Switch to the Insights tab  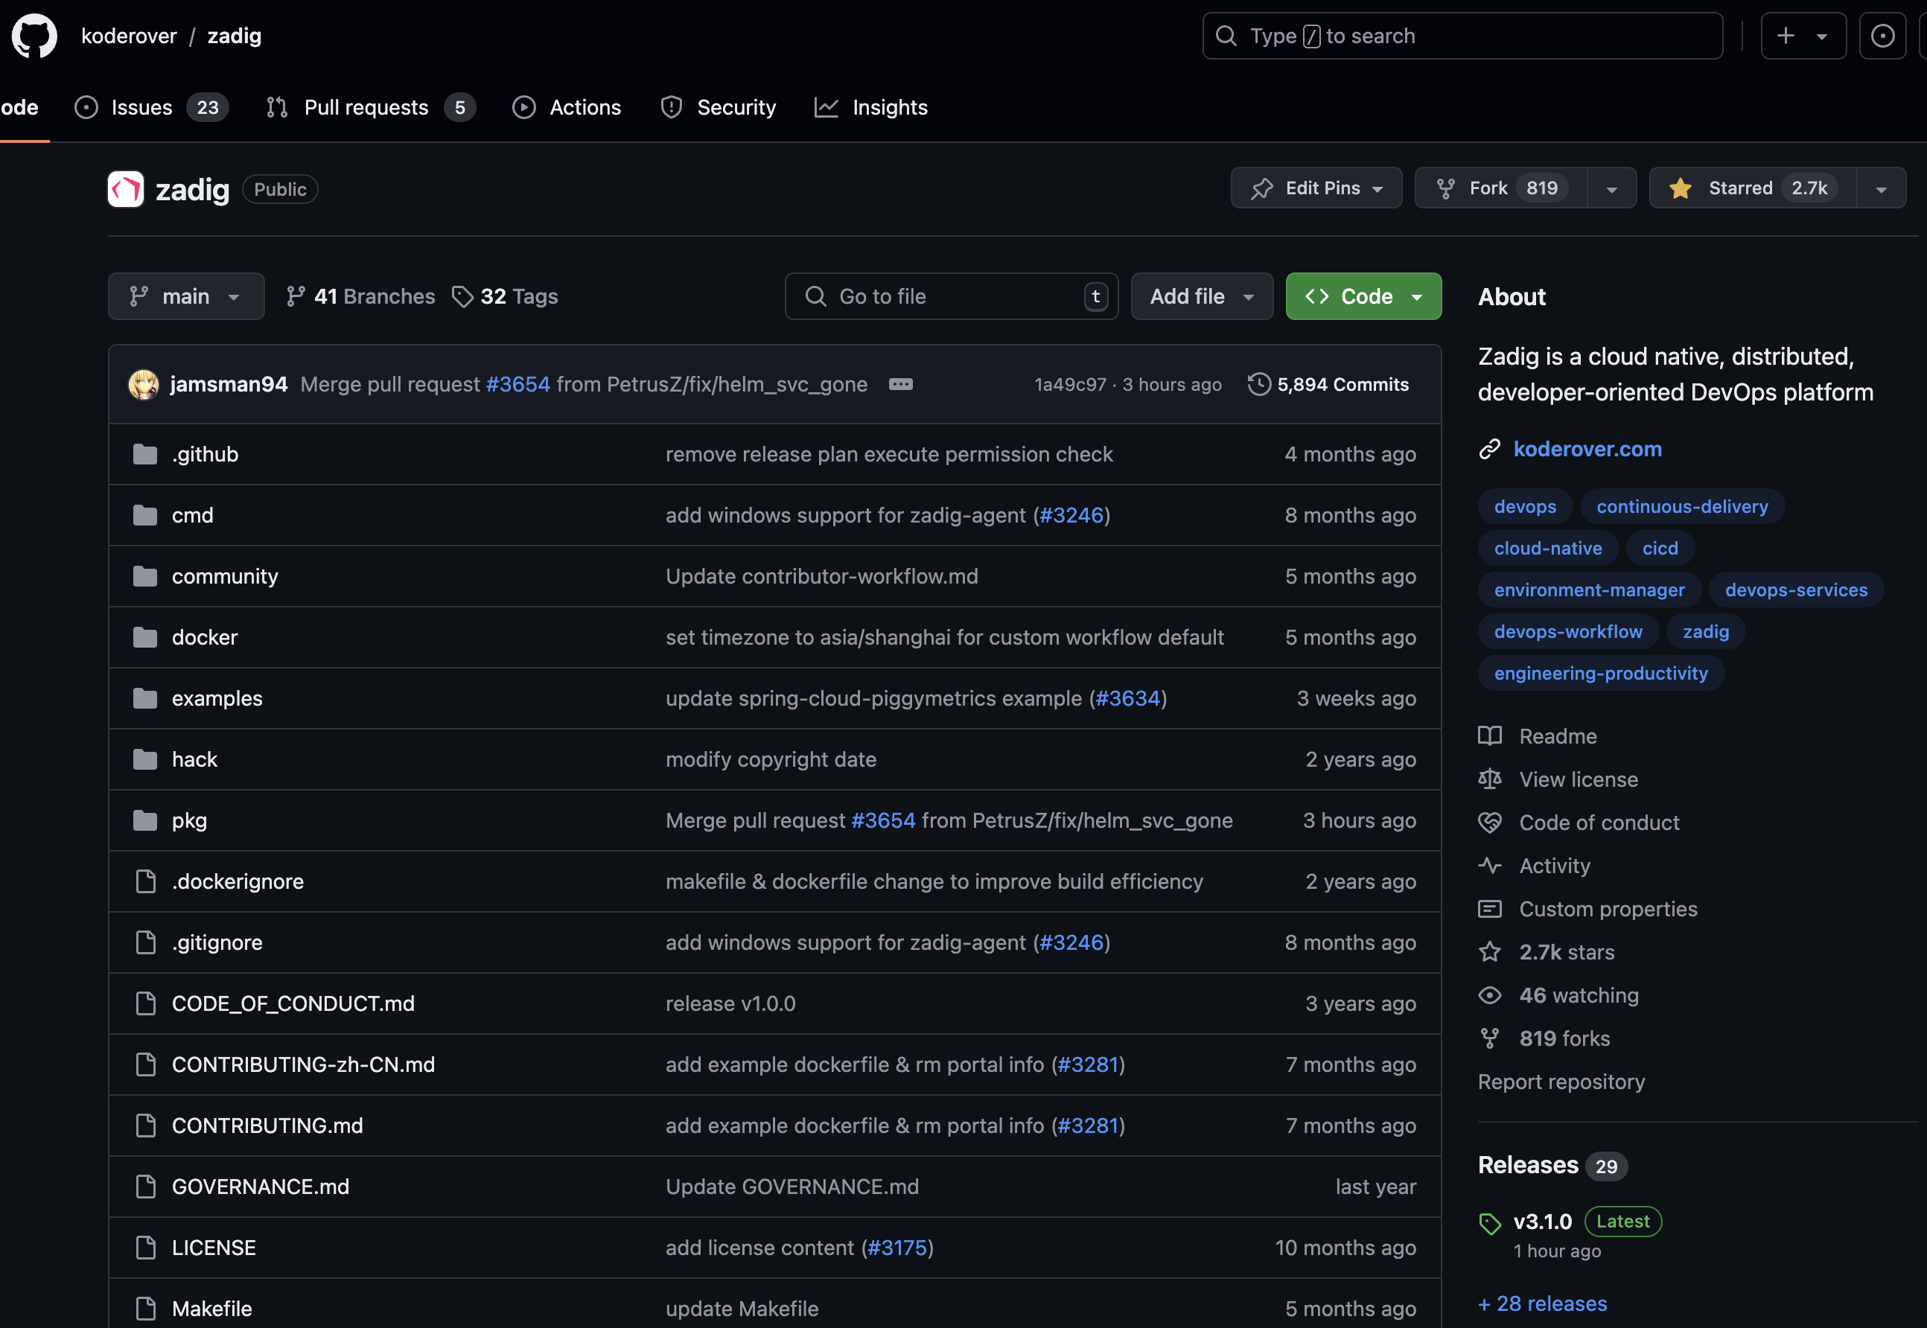coord(889,107)
